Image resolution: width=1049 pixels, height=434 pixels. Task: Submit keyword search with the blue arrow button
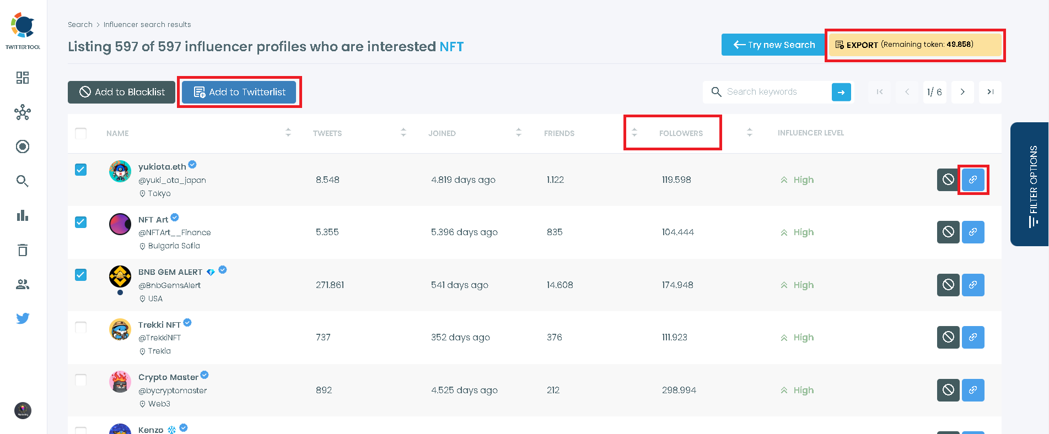pos(841,92)
